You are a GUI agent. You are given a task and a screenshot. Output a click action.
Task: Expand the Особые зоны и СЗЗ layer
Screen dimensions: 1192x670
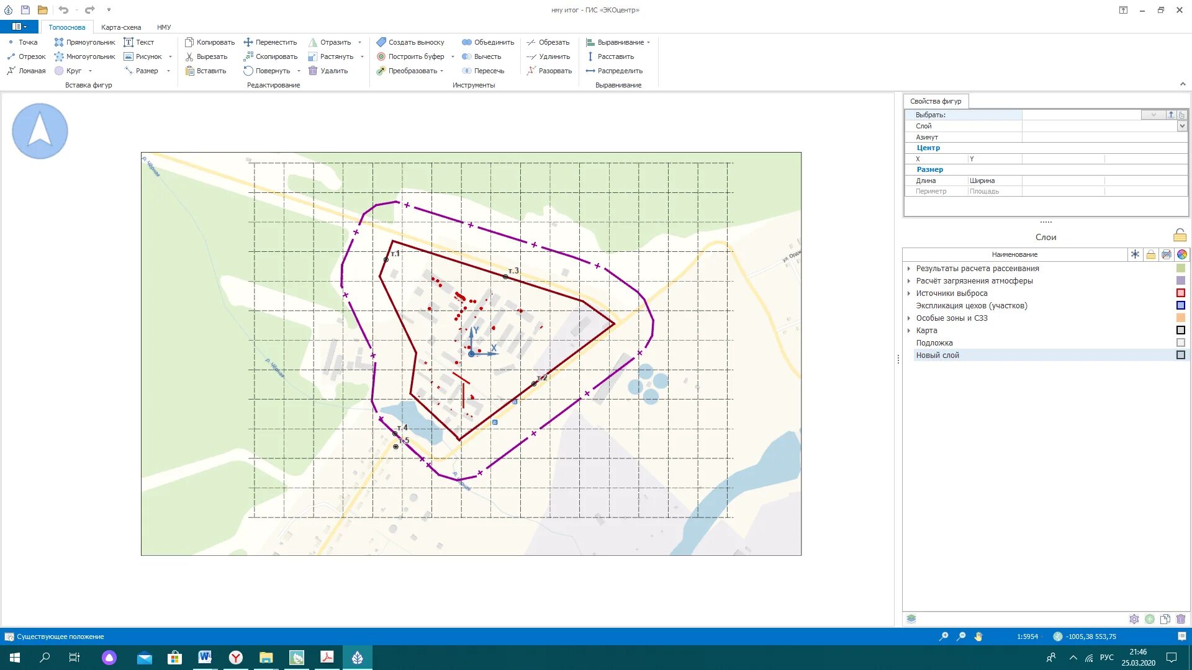click(909, 318)
